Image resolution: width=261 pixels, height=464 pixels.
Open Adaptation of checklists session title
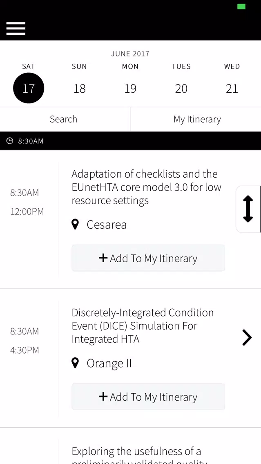point(147,187)
